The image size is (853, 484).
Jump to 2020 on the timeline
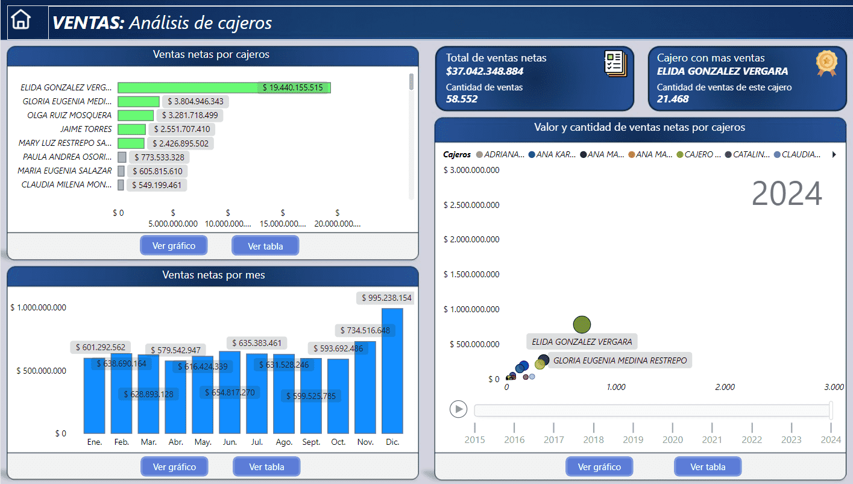673,439
